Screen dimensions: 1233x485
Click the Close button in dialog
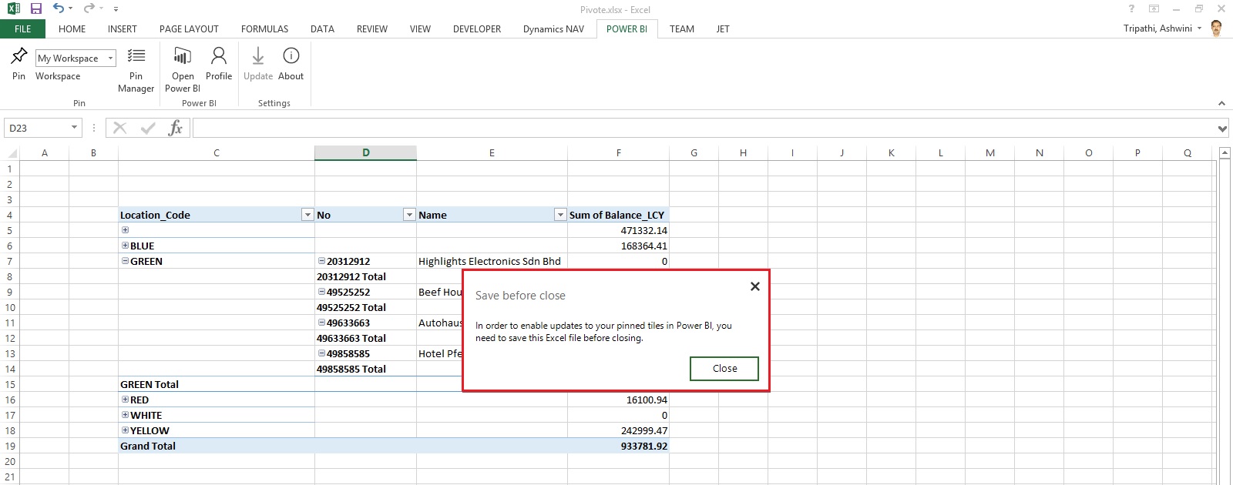click(x=724, y=369)
